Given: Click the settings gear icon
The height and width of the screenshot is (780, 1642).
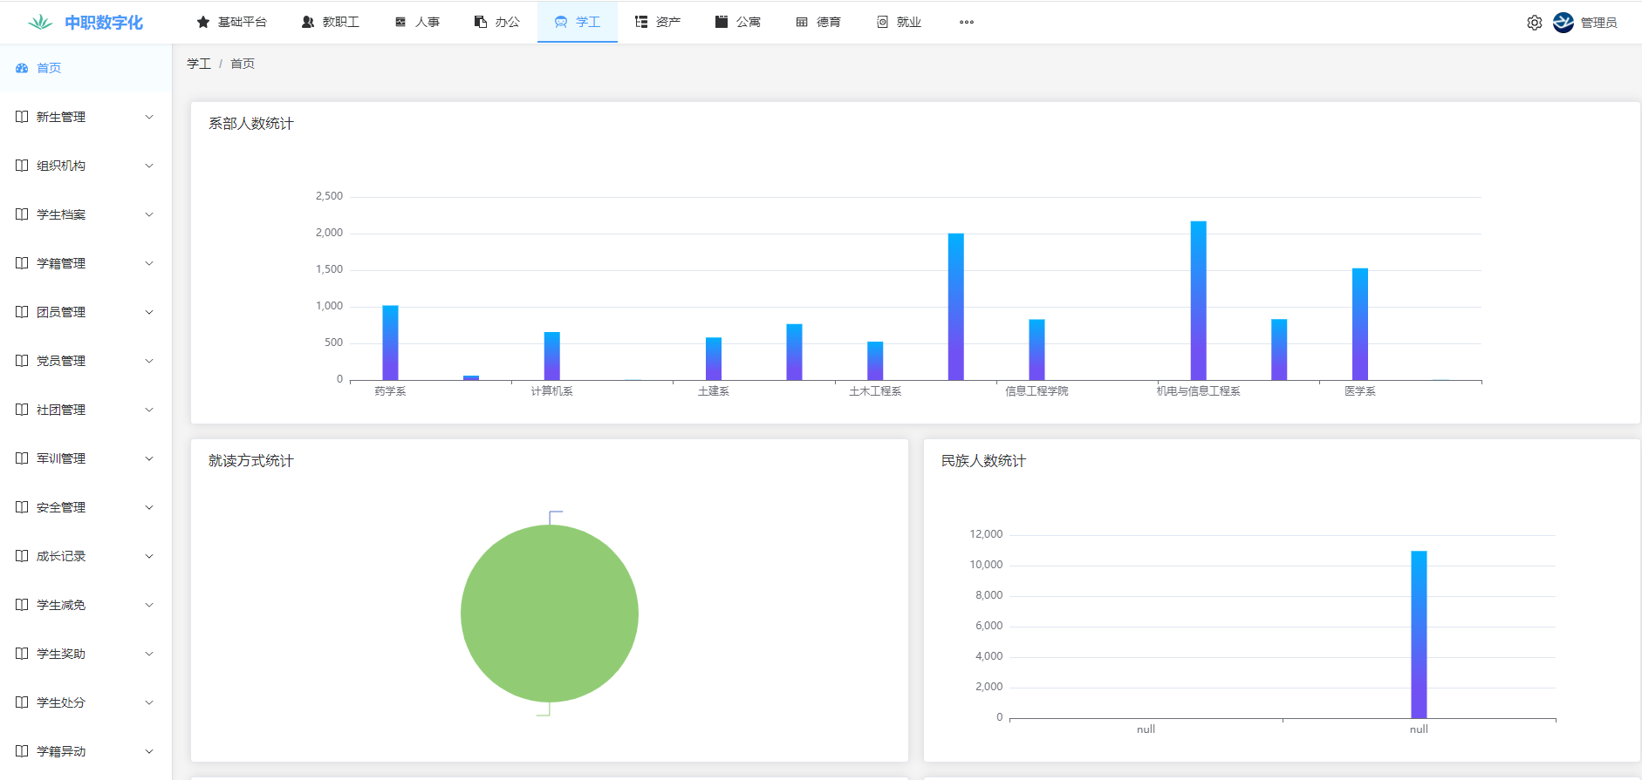Looking at the screenshot, I should coord(1534,23).
